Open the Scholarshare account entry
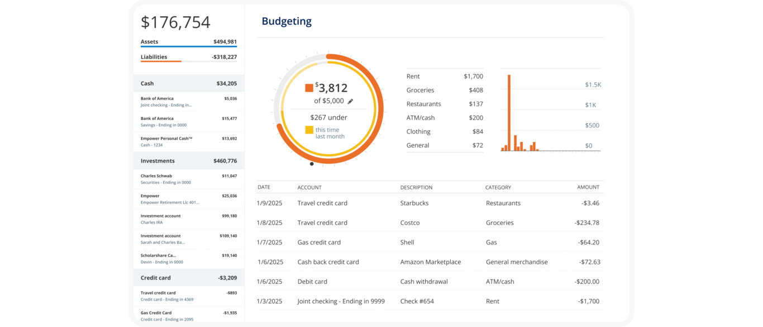The width and height of the screenshot is (763, 327). pyautogui.click(x=188, y=258)
